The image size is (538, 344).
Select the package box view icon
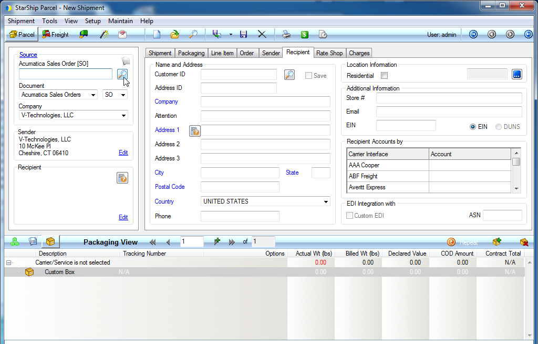coord(51,241)
